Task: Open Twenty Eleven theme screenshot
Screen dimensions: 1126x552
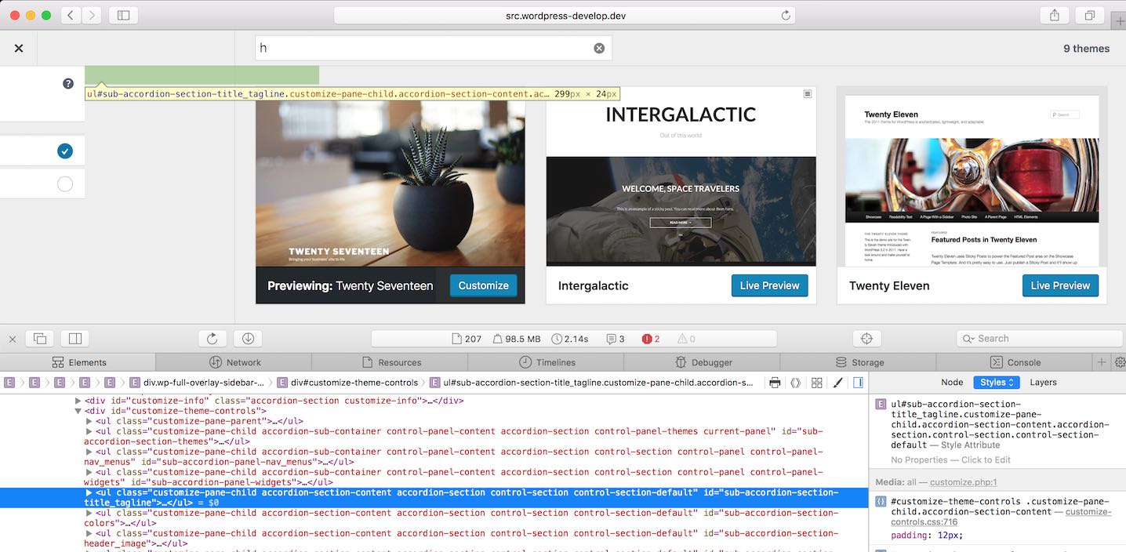Action: click(x=972, y=176)
